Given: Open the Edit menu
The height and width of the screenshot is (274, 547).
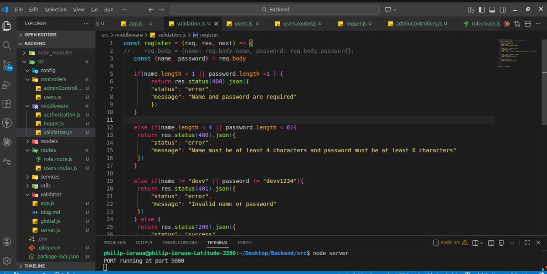Looking at the screenshot, I should [34, 9].
